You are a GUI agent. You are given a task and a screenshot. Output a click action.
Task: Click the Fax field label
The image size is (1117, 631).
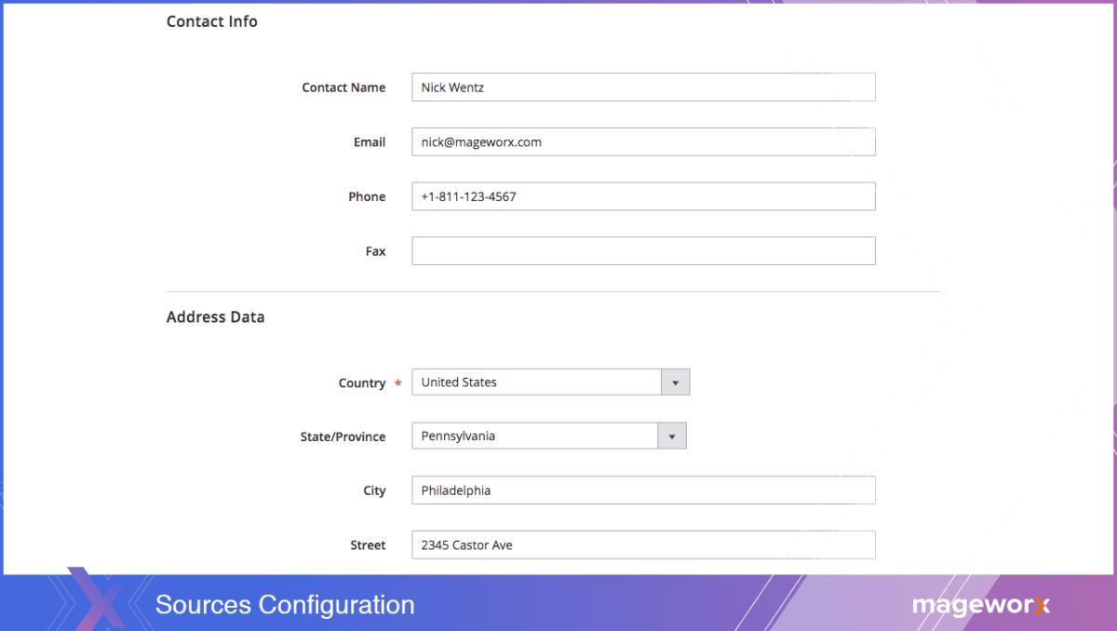click(x=375, y=251)
